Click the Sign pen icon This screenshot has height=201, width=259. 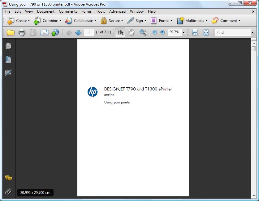(130, 21)
